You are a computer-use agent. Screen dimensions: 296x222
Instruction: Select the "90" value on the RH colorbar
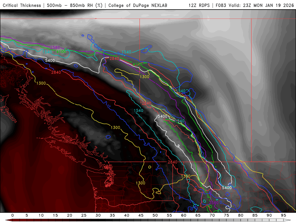tap(269, 215)
